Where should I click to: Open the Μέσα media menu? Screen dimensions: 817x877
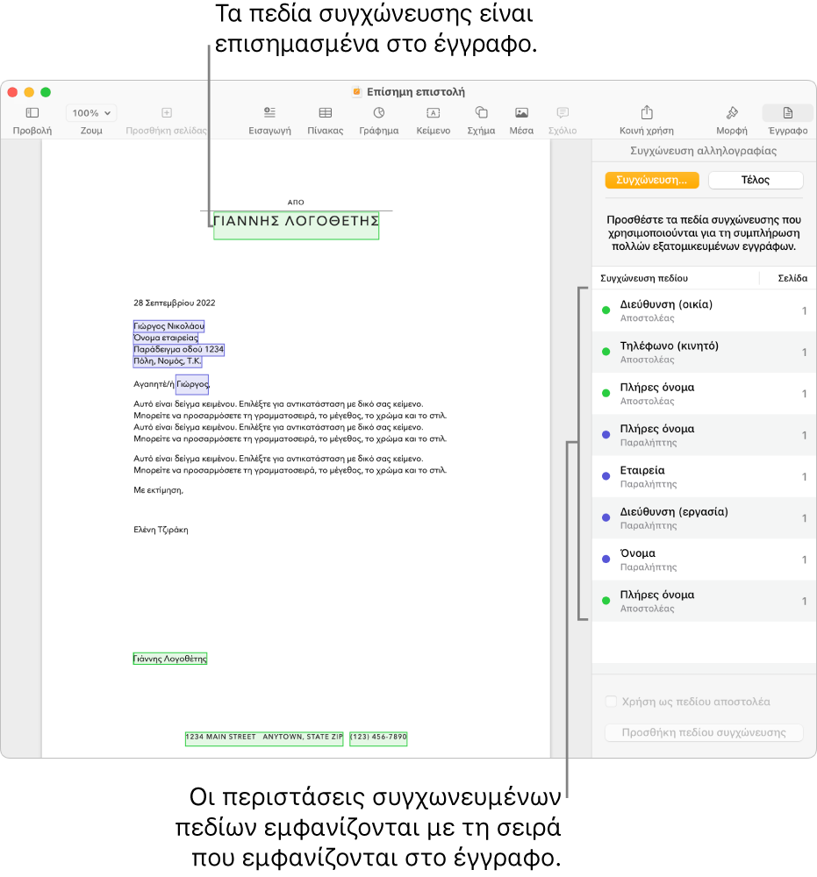click(521, 113)
